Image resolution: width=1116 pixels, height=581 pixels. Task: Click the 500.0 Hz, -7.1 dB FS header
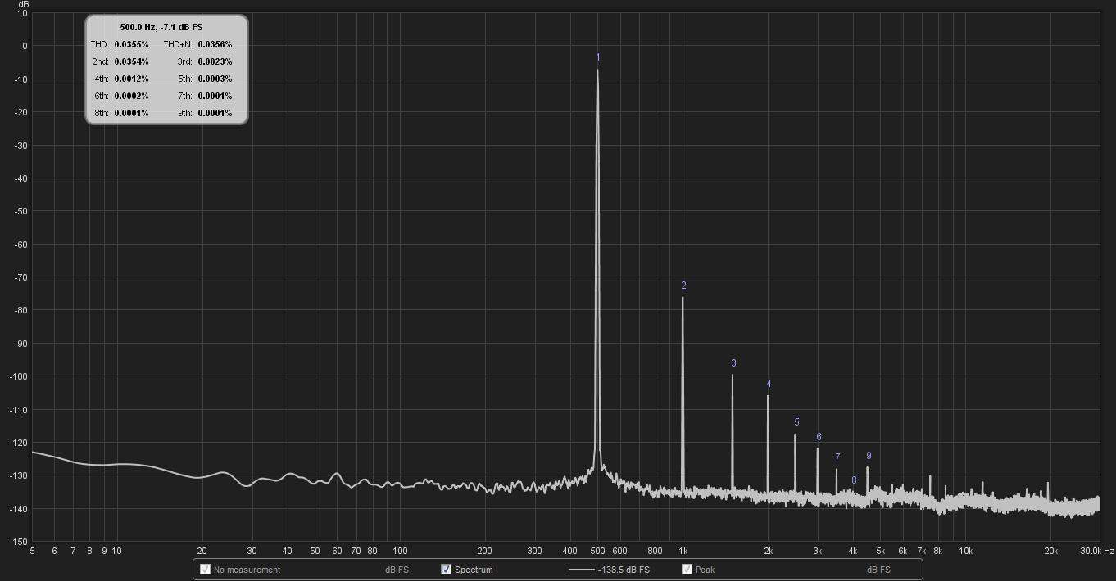[161, 27]
